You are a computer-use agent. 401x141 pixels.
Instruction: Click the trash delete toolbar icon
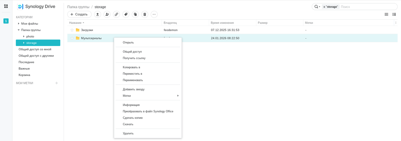(x=145, y=14)
